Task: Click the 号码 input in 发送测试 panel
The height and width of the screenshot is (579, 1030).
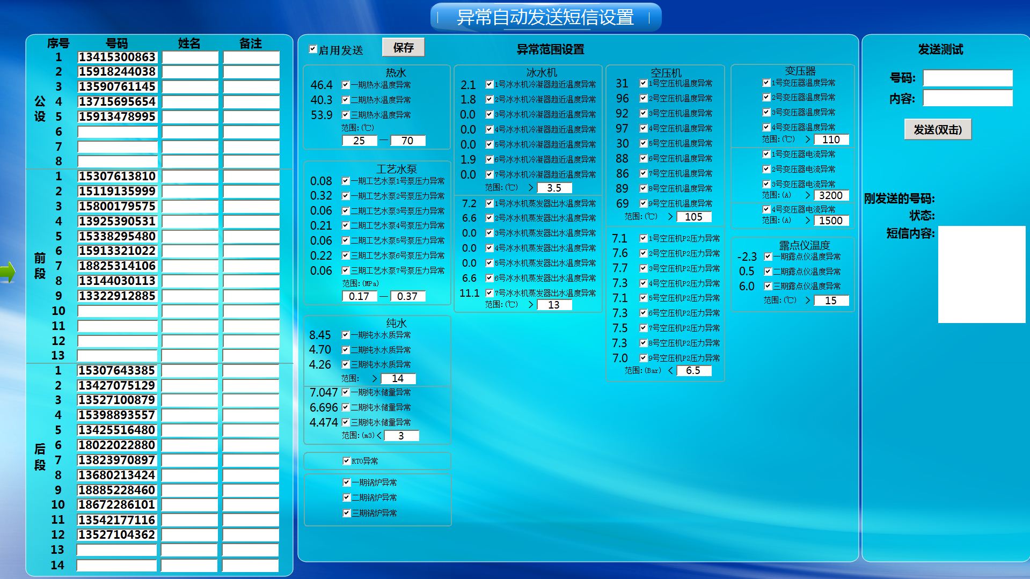Action: pyautogui.click(x=967, y=78)
